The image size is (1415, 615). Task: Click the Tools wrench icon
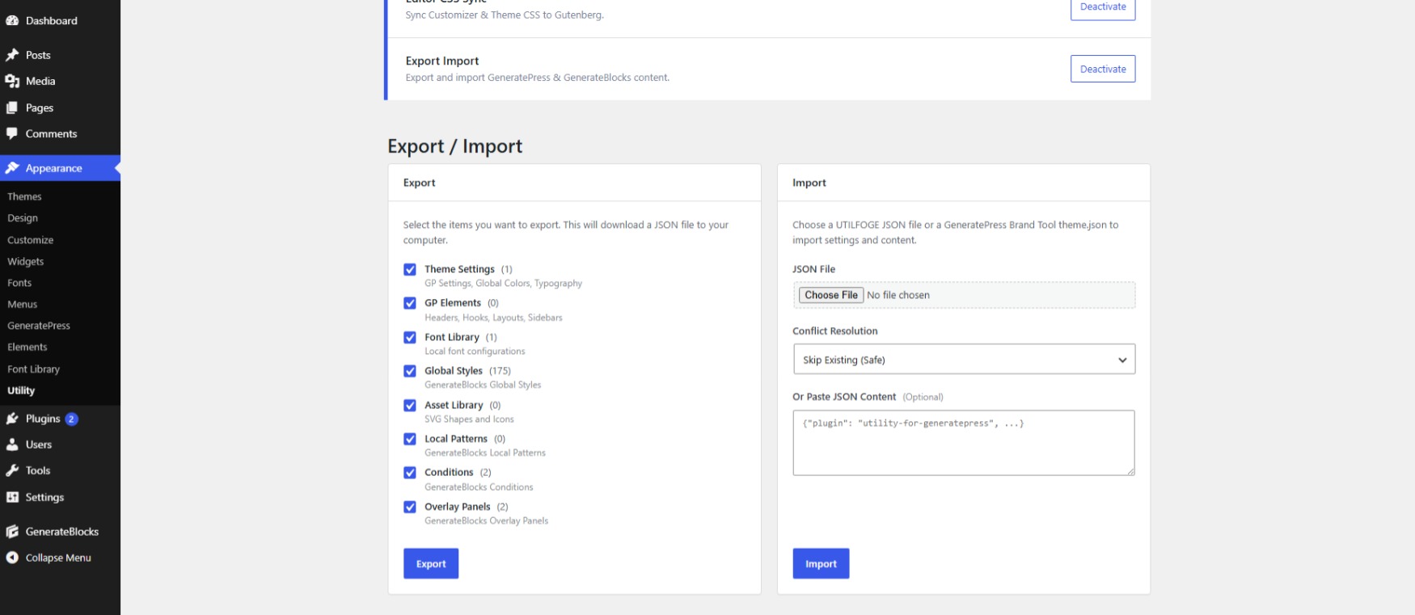(12, 470)
